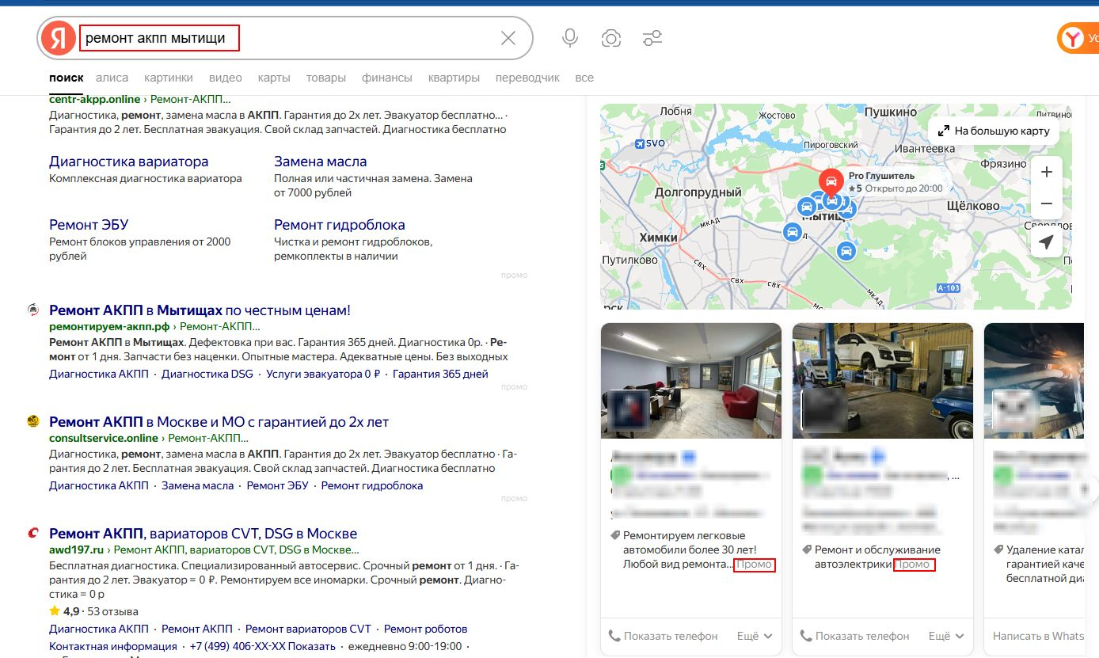Click favicon of ремонтируем-акпп.рф result
This screenshot has height=658, width=1099.
[33, 310]
